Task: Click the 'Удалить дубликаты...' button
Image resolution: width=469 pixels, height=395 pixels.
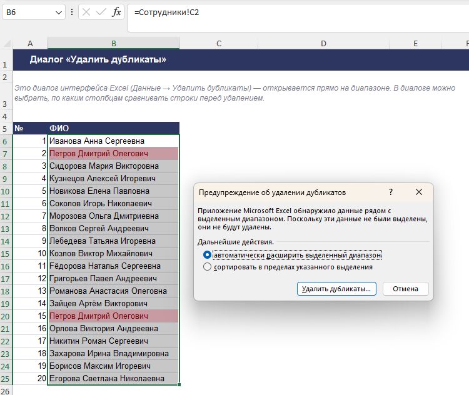Action: 336,289
